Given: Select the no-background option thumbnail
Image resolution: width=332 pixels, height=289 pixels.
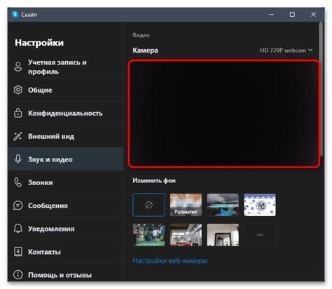Looking at the screenshot, I should (148, 205).
